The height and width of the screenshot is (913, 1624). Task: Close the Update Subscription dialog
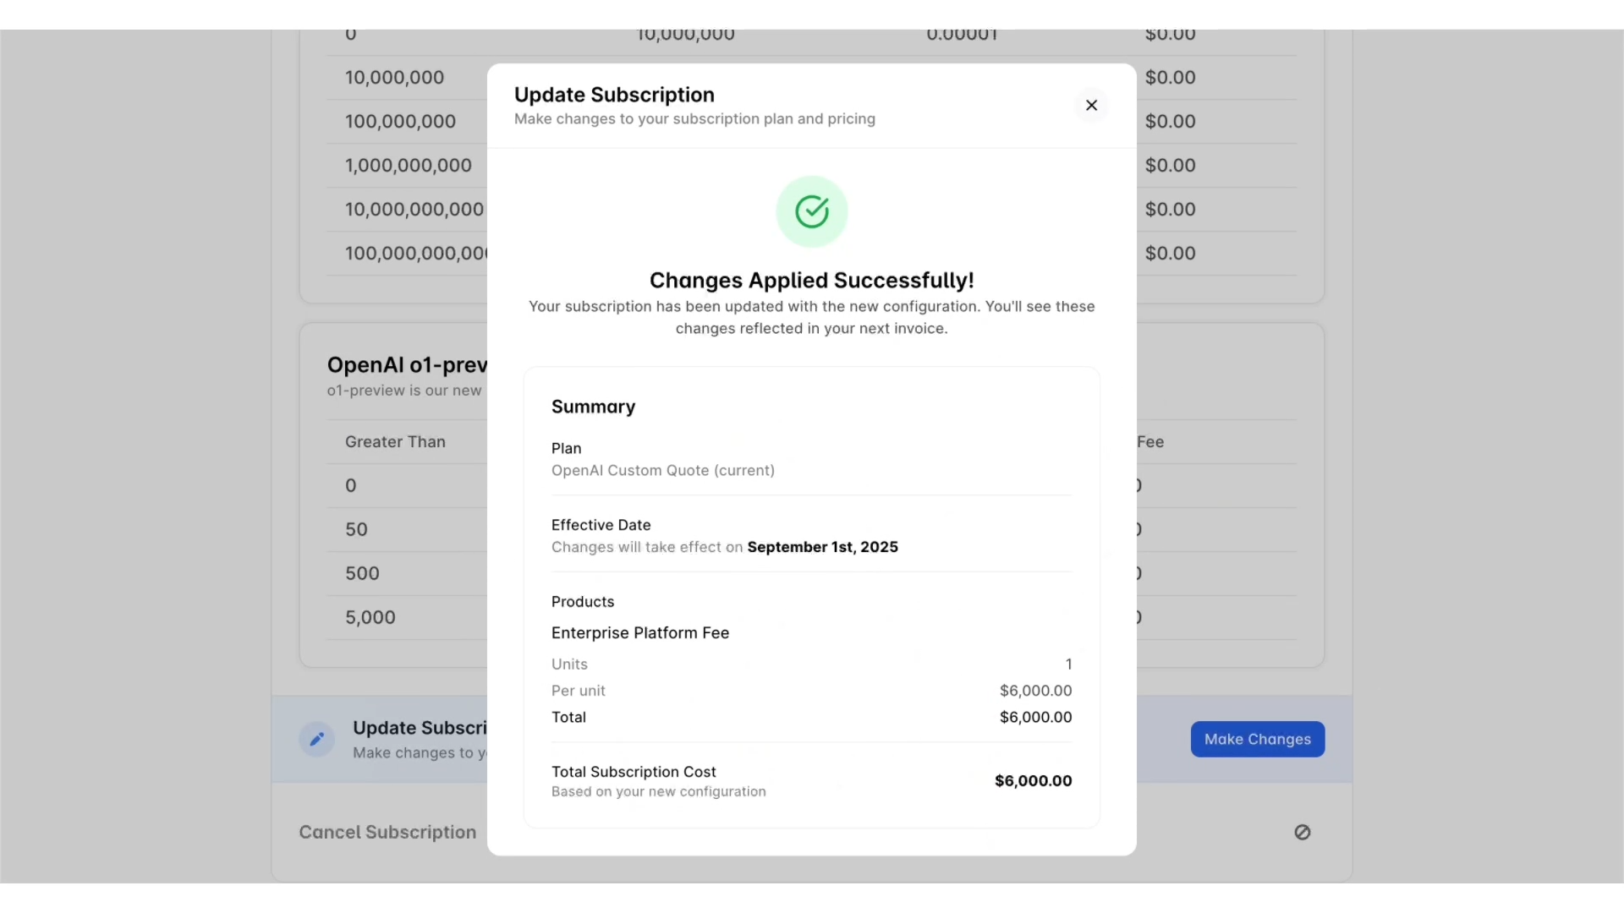click(x=1091, y=106)
